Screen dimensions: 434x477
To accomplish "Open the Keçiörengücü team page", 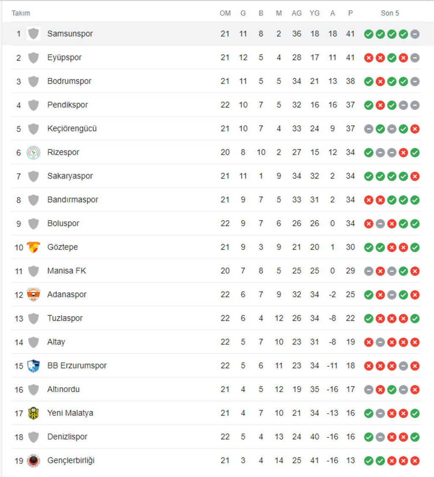I will (72, 128).
